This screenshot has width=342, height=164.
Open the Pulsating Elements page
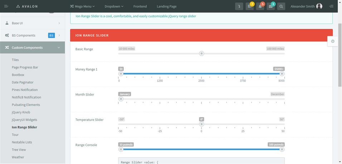26,104
